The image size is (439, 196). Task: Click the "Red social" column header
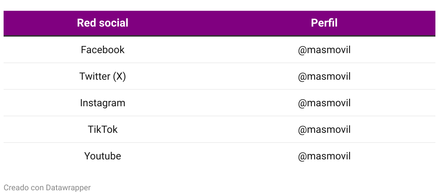[x=103, y=23]
